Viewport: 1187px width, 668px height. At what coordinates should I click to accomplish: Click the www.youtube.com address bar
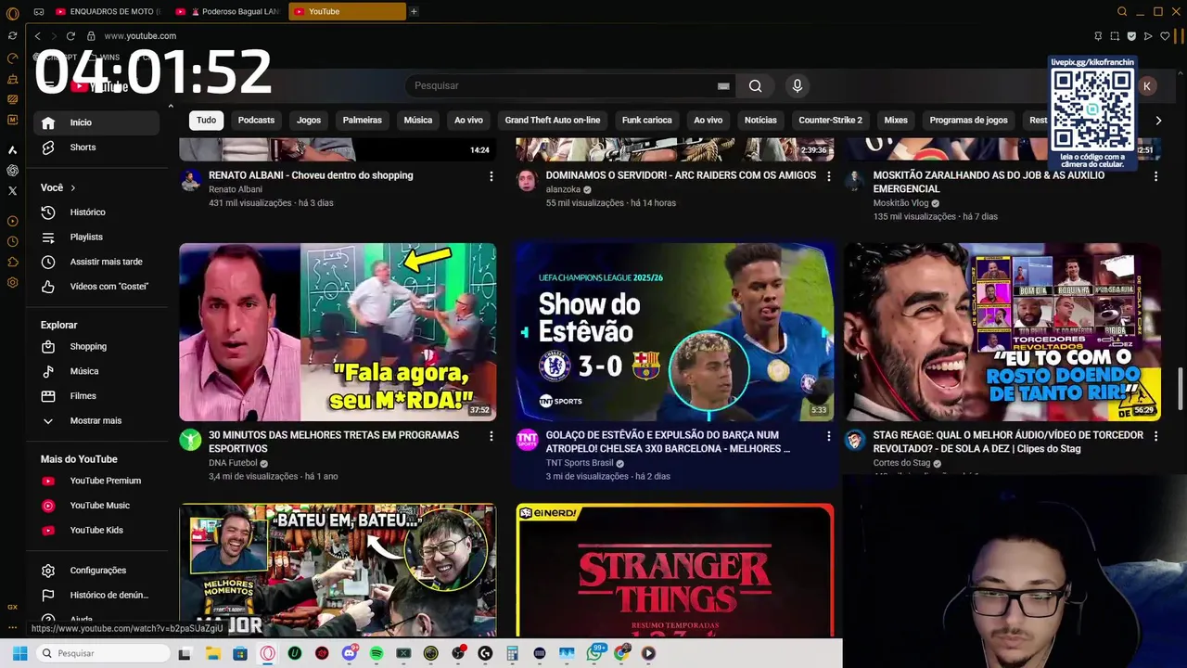point(140,36)
